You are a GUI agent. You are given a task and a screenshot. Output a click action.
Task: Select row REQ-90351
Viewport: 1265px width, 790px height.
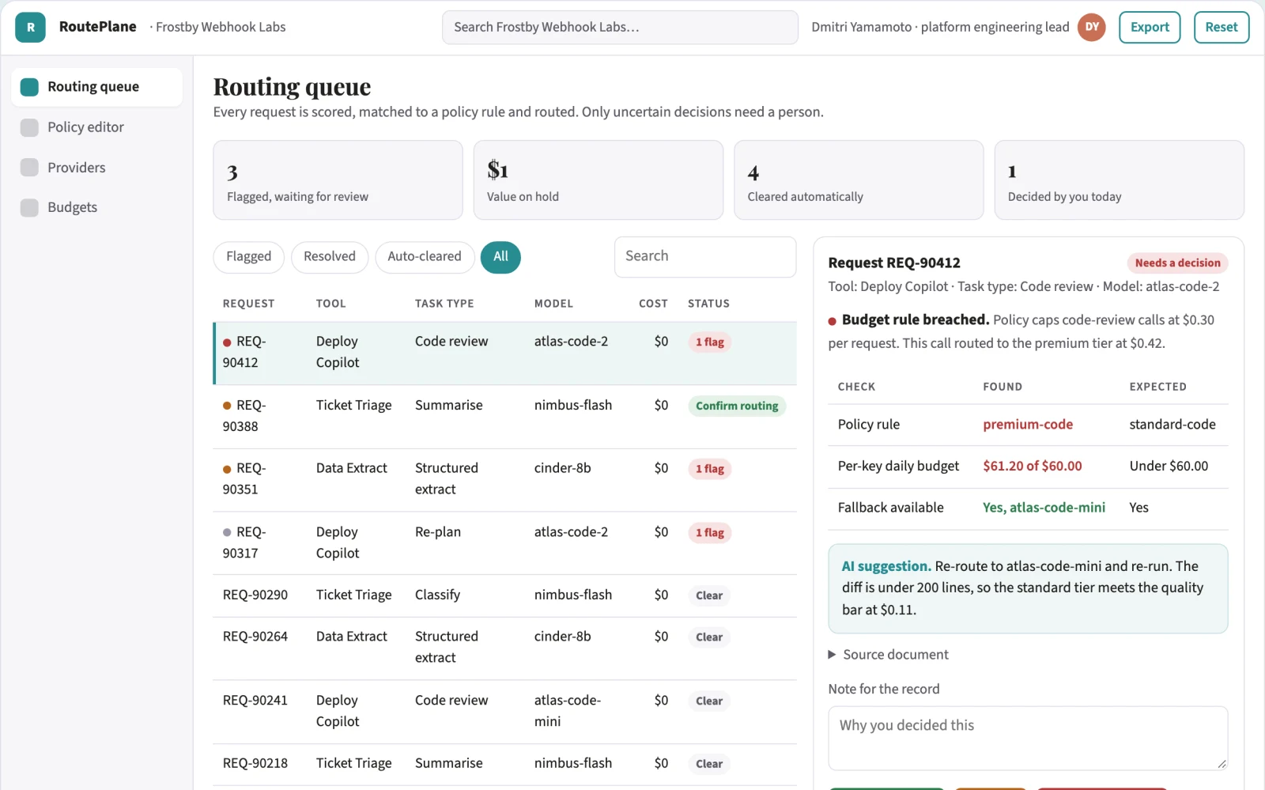coord(505,480)
